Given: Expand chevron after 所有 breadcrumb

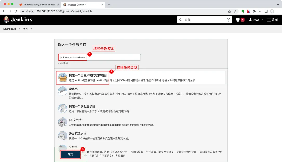Looking at the screenshot, I should 31,29.
